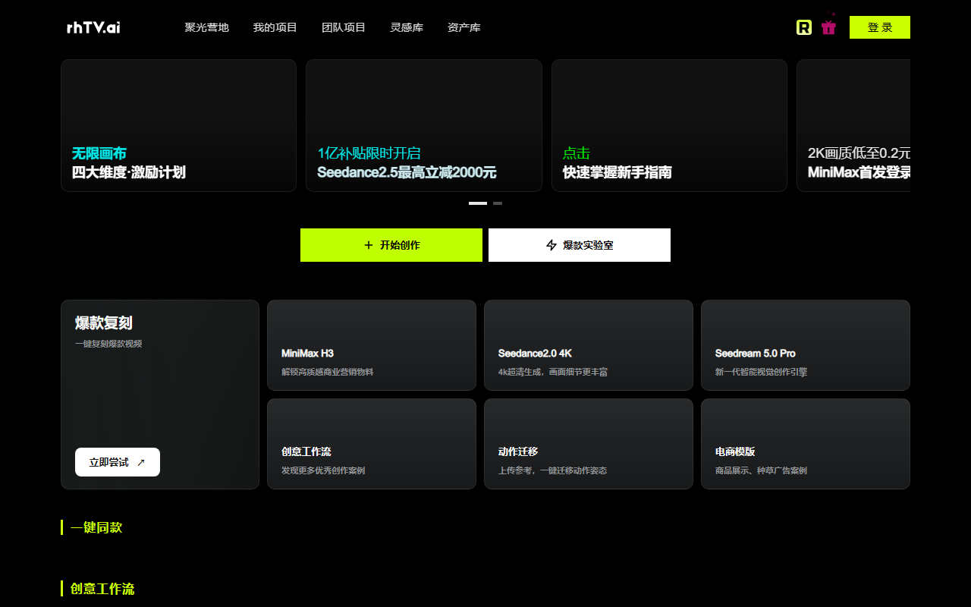Screen dimensions: 971x607
Task: Click the 爆款复刻 card title
Action: pyautogui.click(x=104, y=323)
